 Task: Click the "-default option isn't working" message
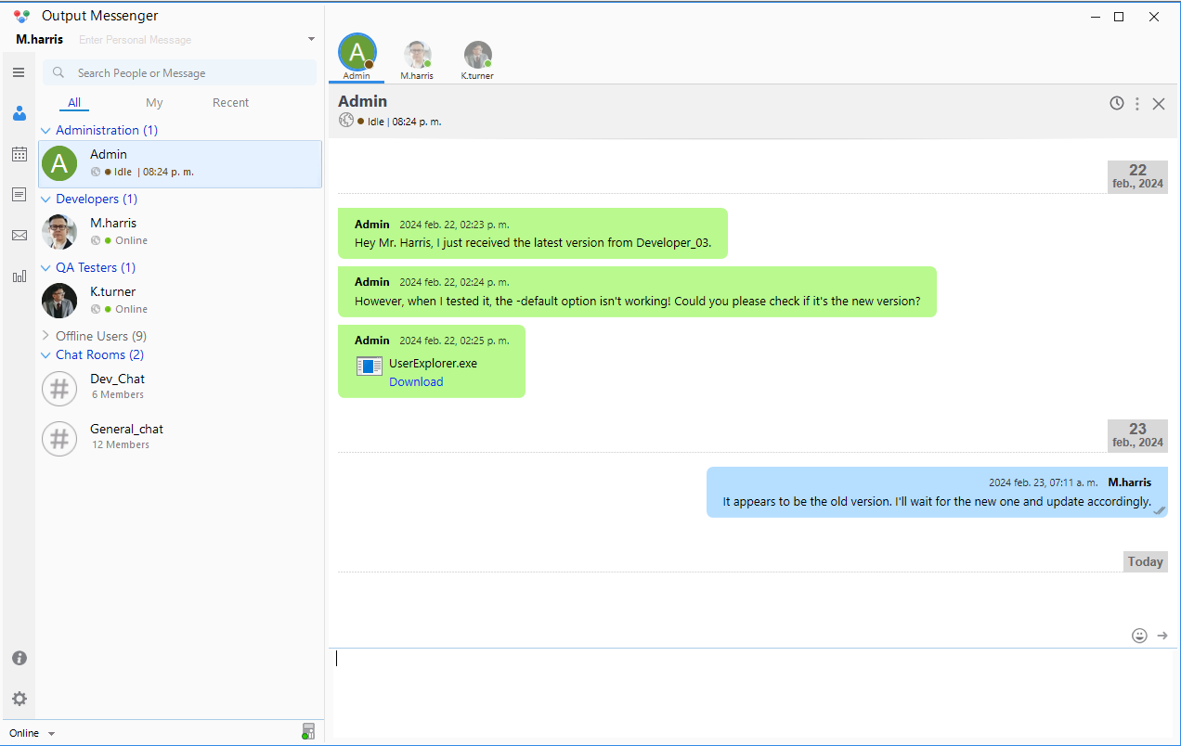(x=638, y=302)
